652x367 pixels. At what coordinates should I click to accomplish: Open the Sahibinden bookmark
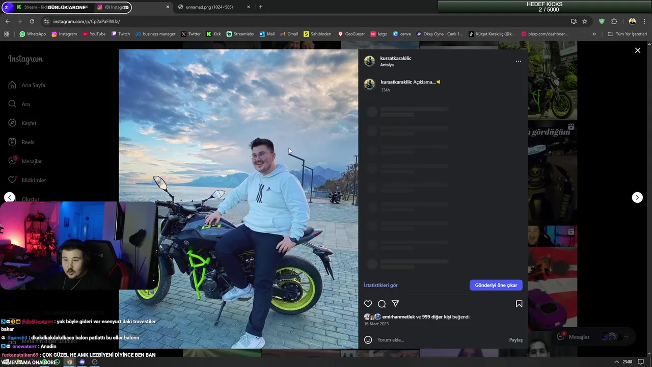pyautogui.click(x=317, y=34)
